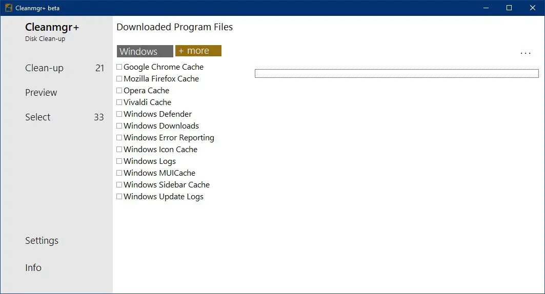Switch to the Windows tab

coord(145,51)
